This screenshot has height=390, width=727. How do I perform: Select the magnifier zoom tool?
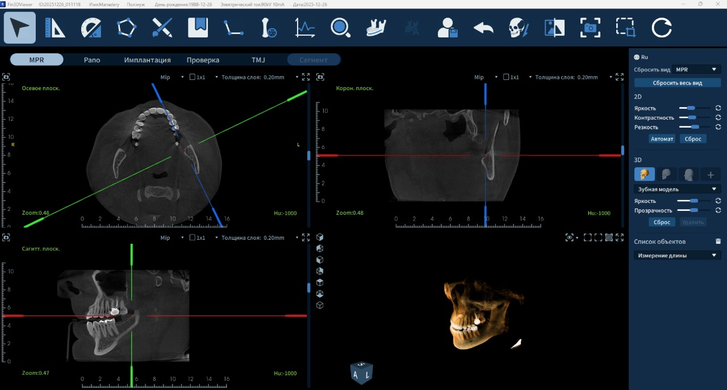(340, 28)
